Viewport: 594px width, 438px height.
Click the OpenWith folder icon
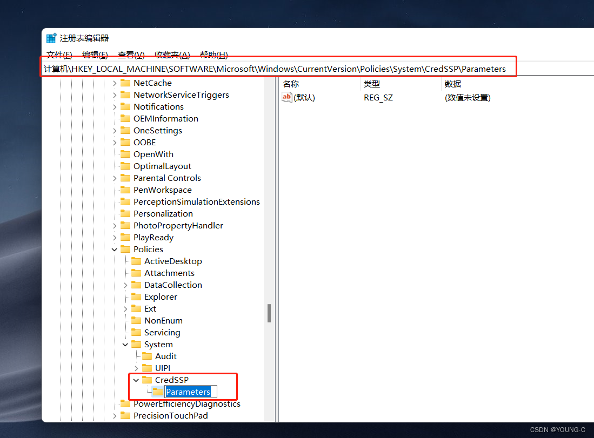tap(125, 154)
